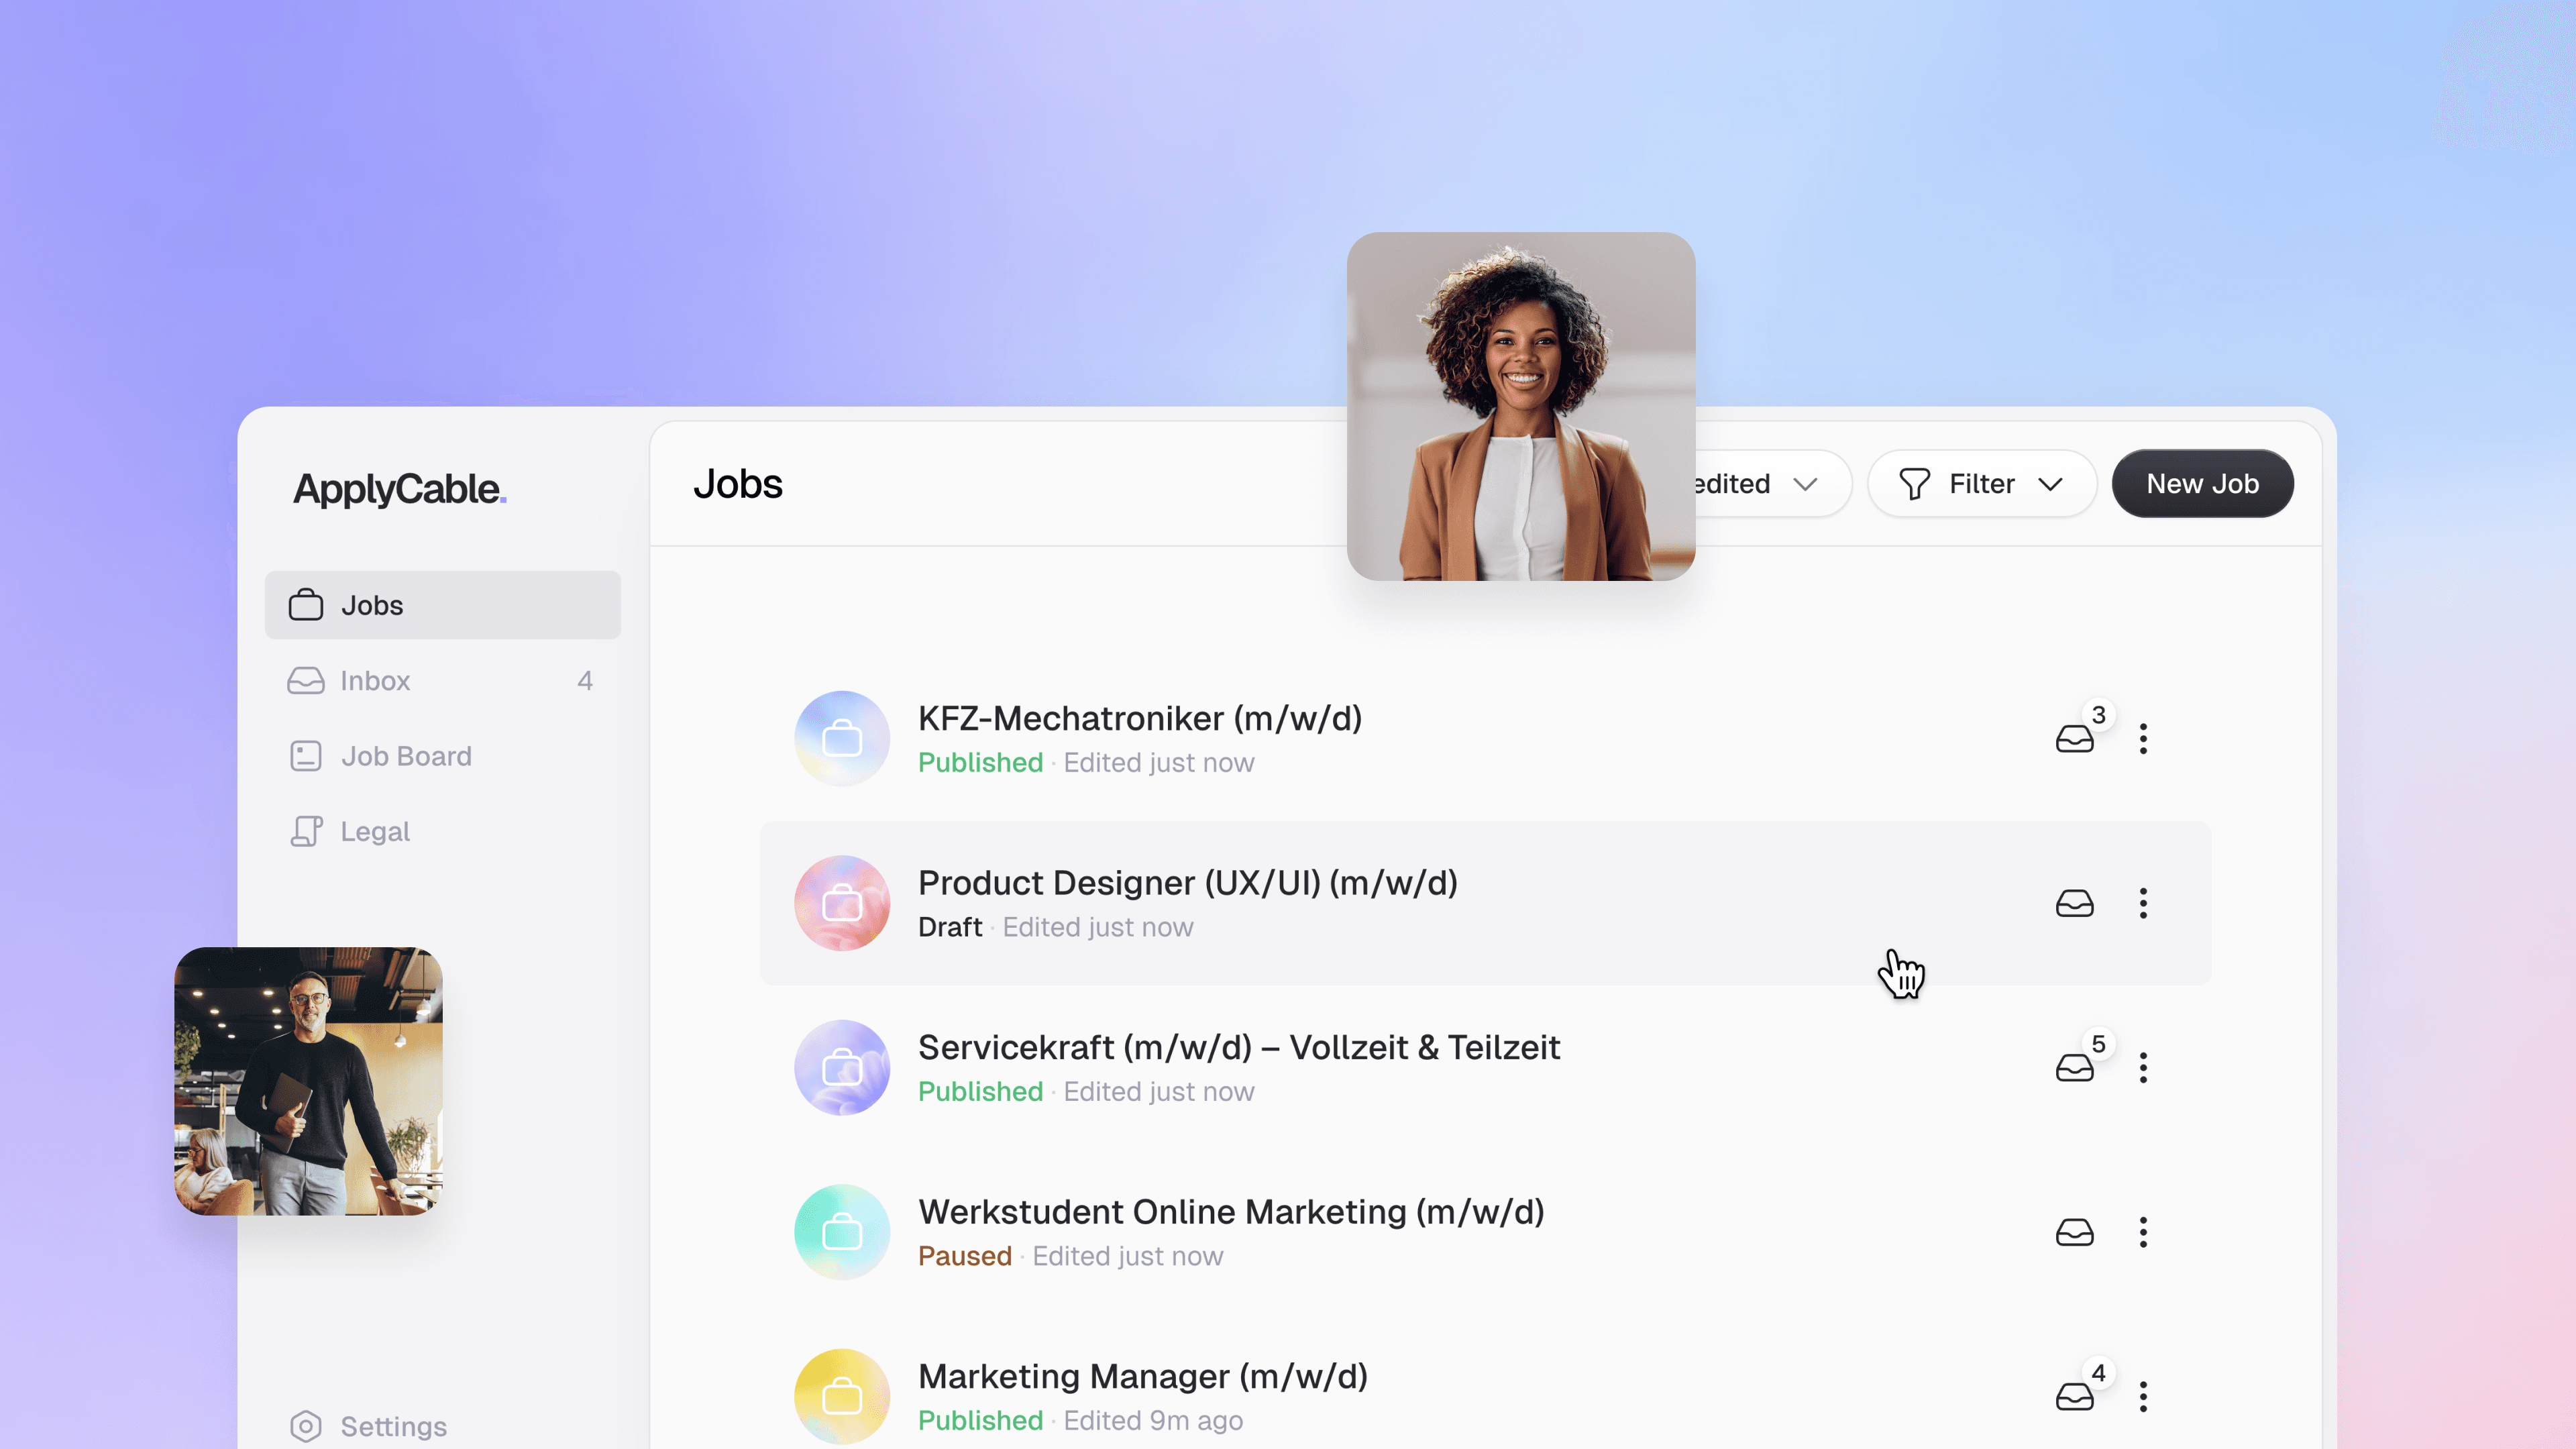Screen dimensions: 2576x1449
Task: Open inbox for Marketing Manager job
Action: tap(2074, 1397)
